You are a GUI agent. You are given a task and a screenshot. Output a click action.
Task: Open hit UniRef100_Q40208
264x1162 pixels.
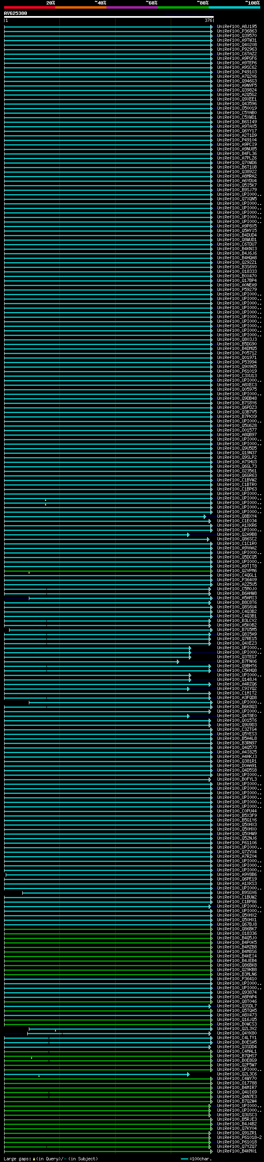click(x=237, y=45)
